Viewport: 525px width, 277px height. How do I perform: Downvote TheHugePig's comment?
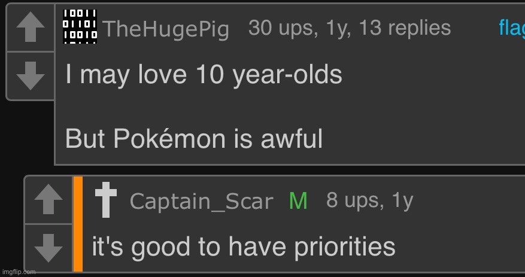[31, 76]
